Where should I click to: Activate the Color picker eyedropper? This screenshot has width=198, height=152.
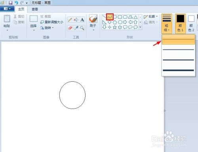[76, 28]
